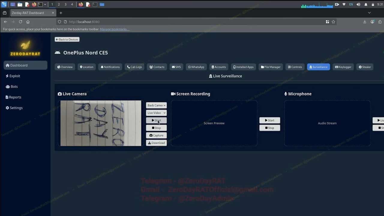Stop the Live Camera feed
This screenshot has width=384, height=216.
click(156, 128)
